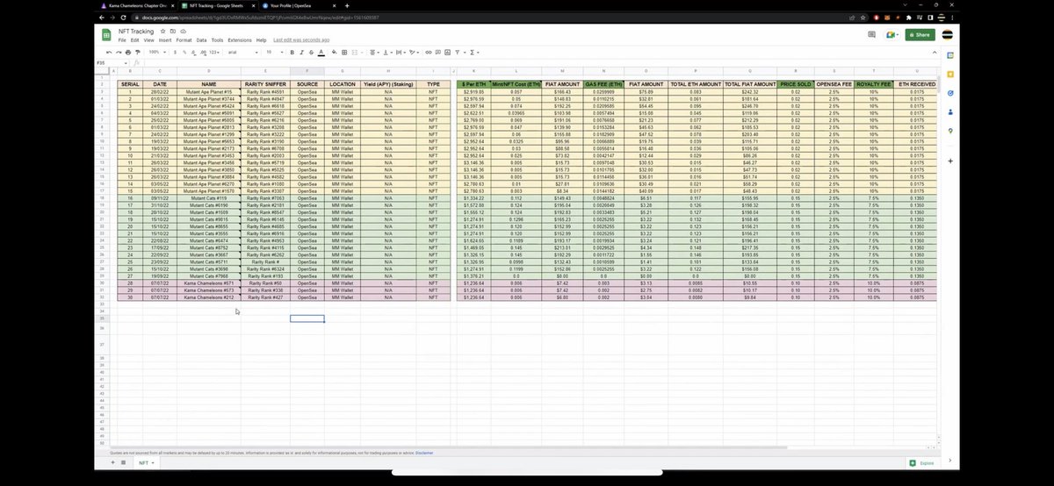
Task: Open the Format menu
Action: coord(184,40)
